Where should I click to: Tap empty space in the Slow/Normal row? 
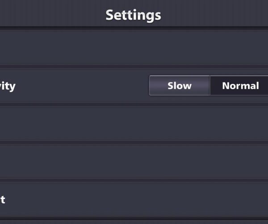point(80,86)
